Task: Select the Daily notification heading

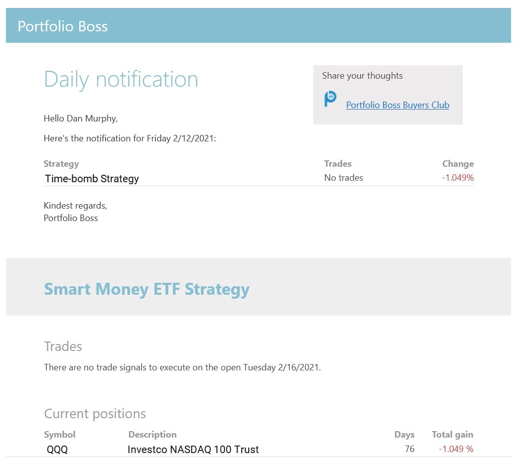Action: click(121, 79)
